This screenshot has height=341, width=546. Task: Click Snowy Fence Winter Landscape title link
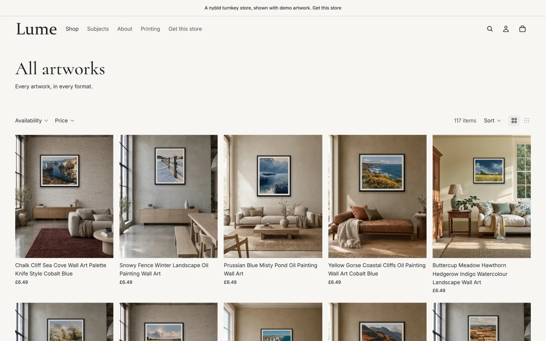(164, 269)
